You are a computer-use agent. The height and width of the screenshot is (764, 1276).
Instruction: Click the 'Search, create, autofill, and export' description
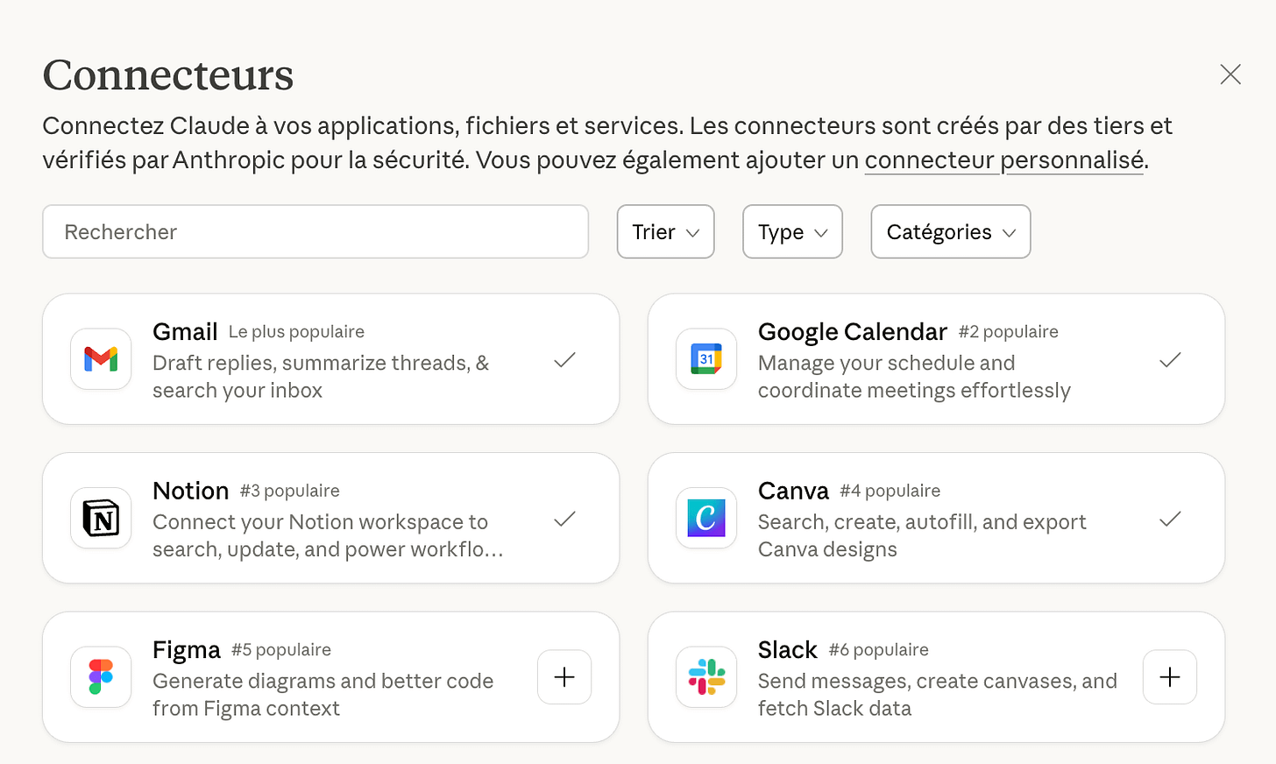(922, 535)
